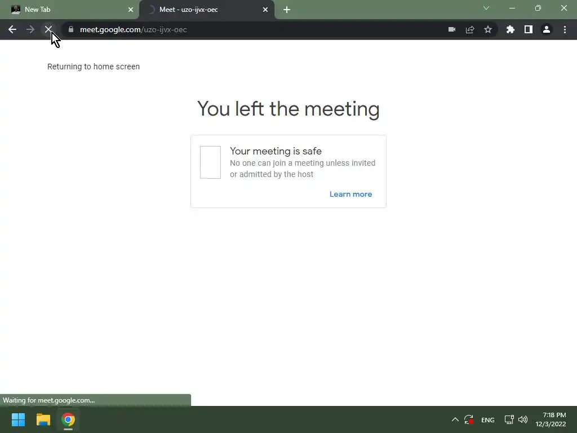Click the Chrome icon in the taskbar
The image size is (577, 433).
pyautogui.click(x=68, y=419)
